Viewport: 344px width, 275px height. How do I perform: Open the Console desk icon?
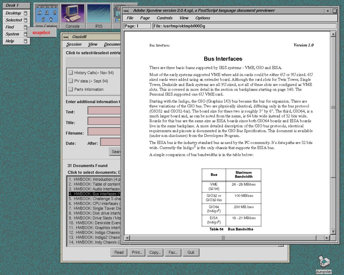(73, 16)
